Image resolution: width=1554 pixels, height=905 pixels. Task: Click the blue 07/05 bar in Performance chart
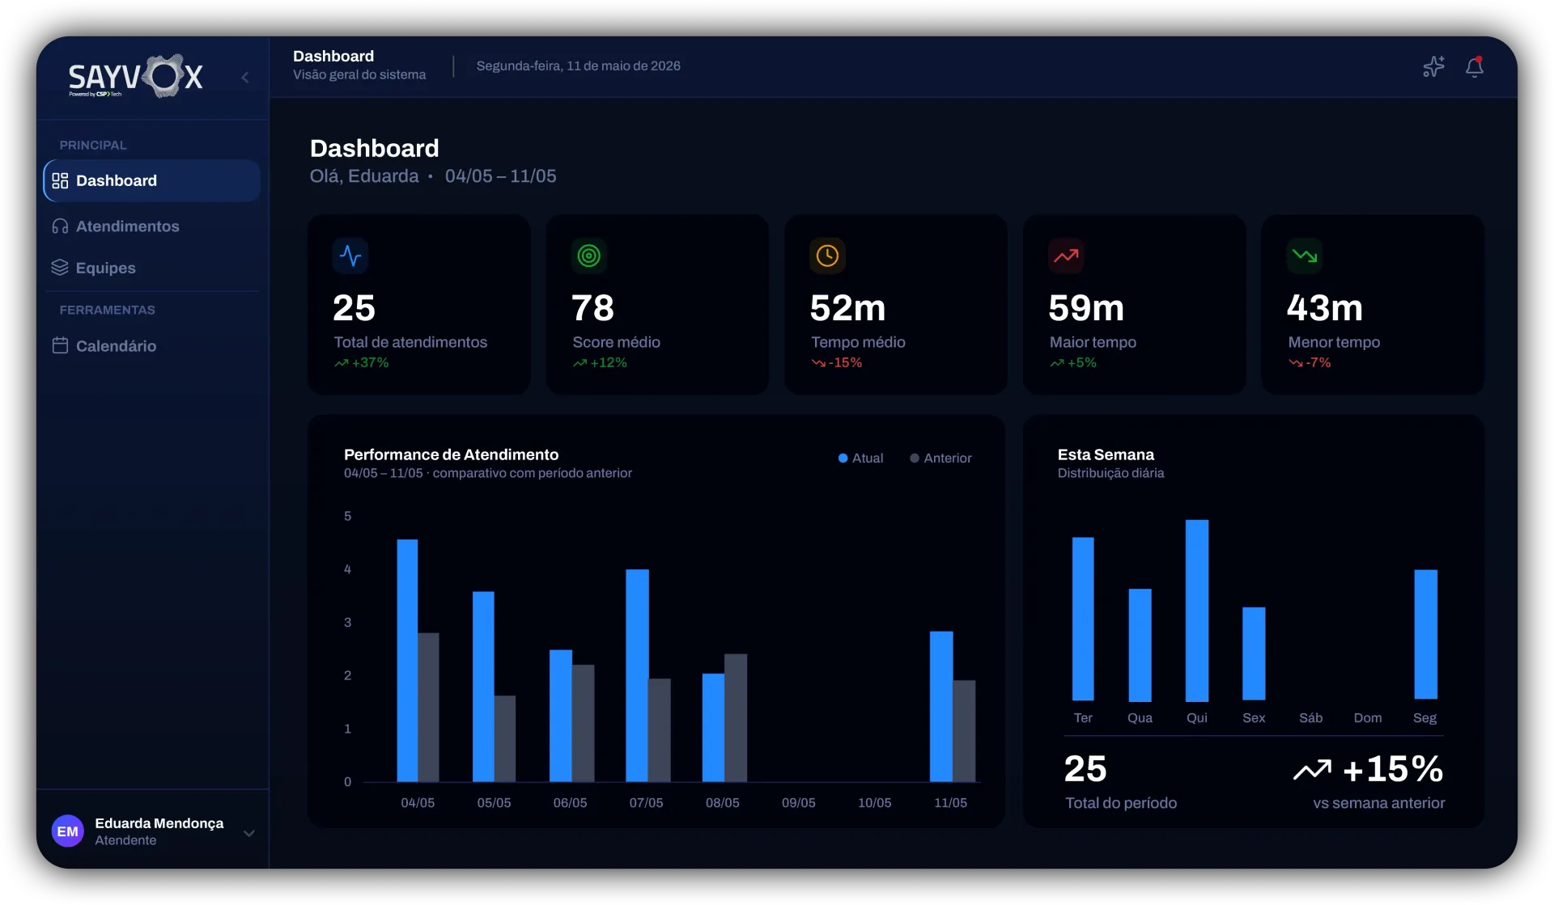click(637, 675)
